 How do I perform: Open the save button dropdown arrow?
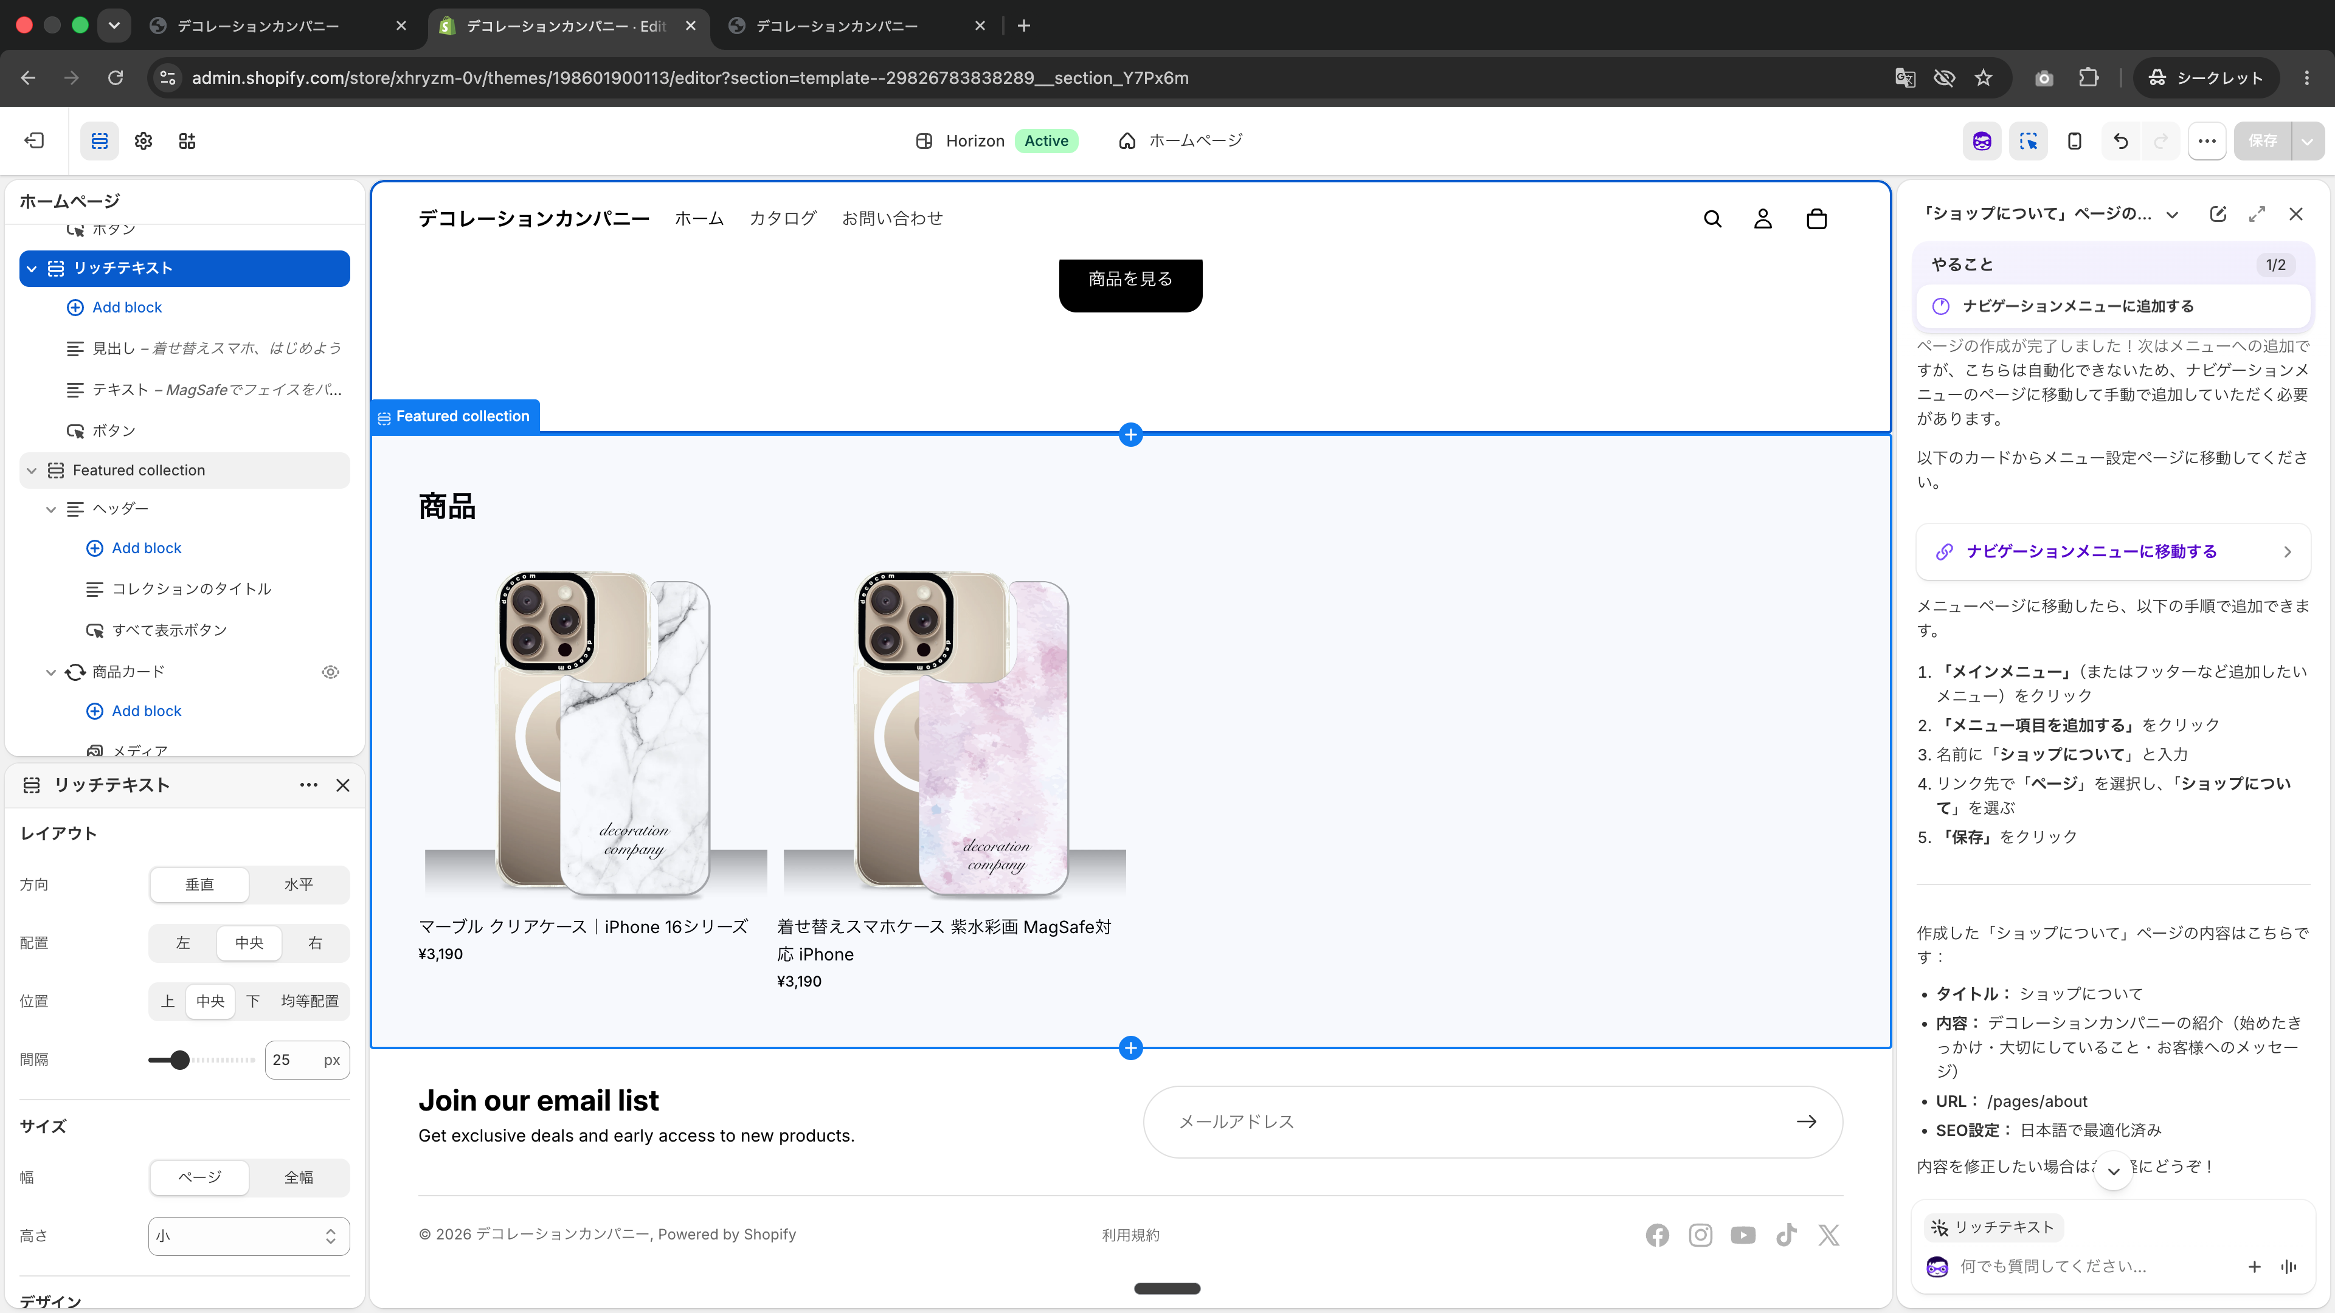tap(2308, 140)
